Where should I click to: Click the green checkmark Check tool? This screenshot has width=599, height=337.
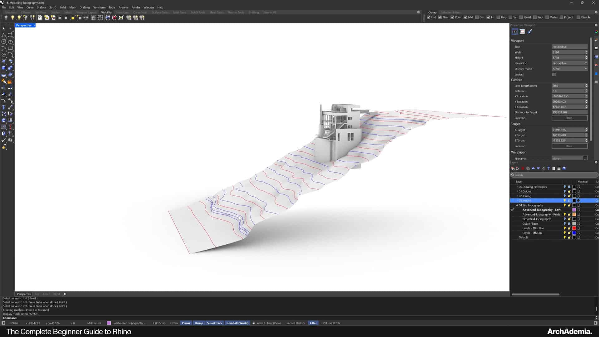point(4,140)
